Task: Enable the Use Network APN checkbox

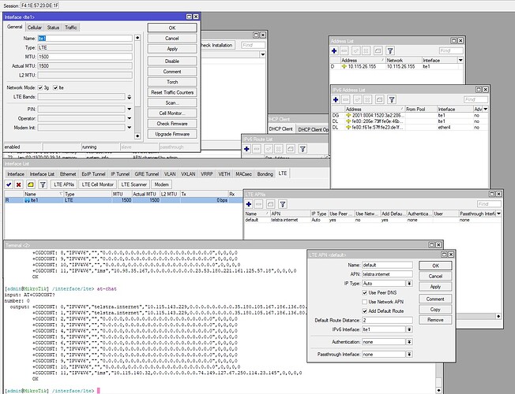Action: point(365,302)
